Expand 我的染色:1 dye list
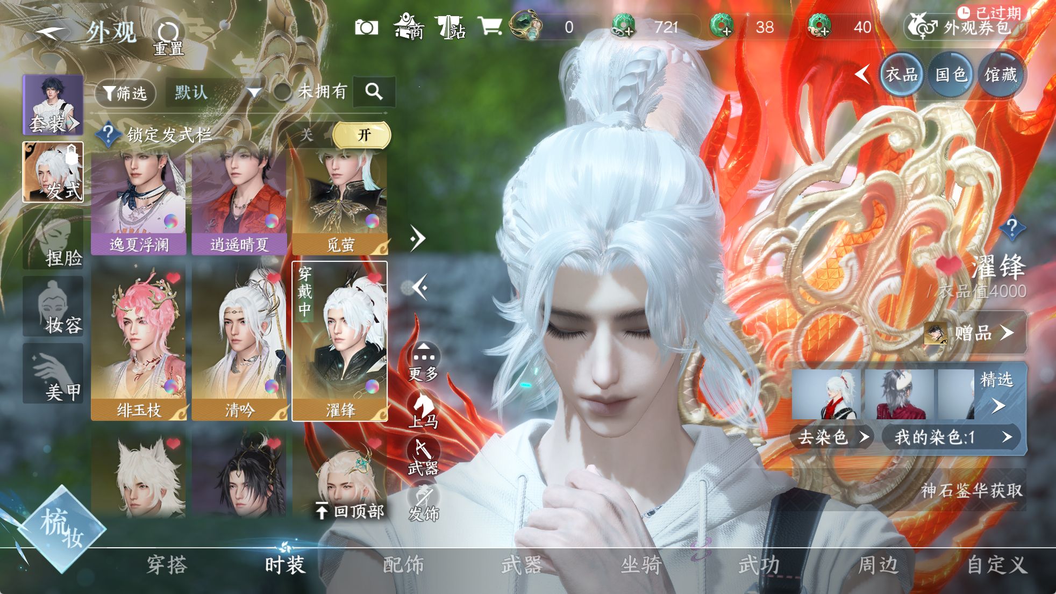 (952, 436)
